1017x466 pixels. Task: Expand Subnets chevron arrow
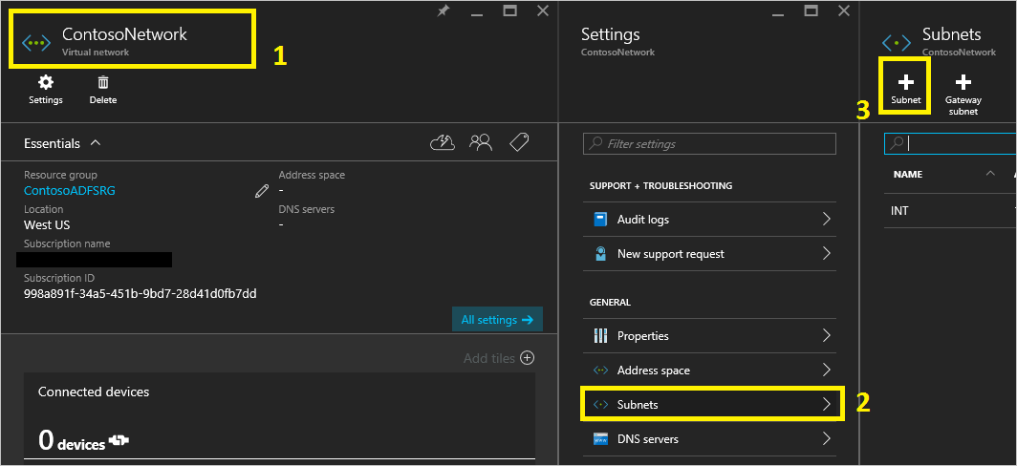[826, 405]
